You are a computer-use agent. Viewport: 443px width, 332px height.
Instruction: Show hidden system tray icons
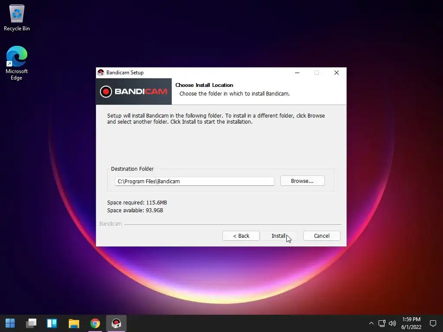[371, 323]
